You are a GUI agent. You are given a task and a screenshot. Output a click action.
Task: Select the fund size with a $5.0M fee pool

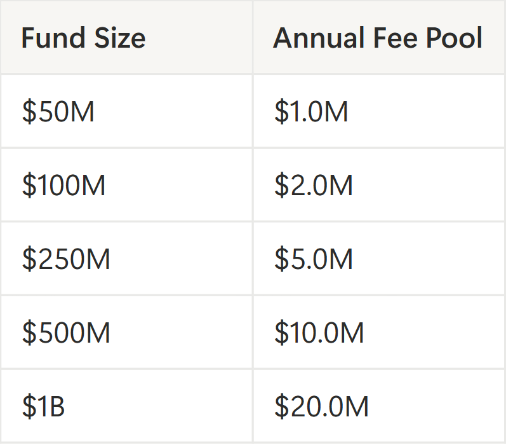[x=66, y=260]
